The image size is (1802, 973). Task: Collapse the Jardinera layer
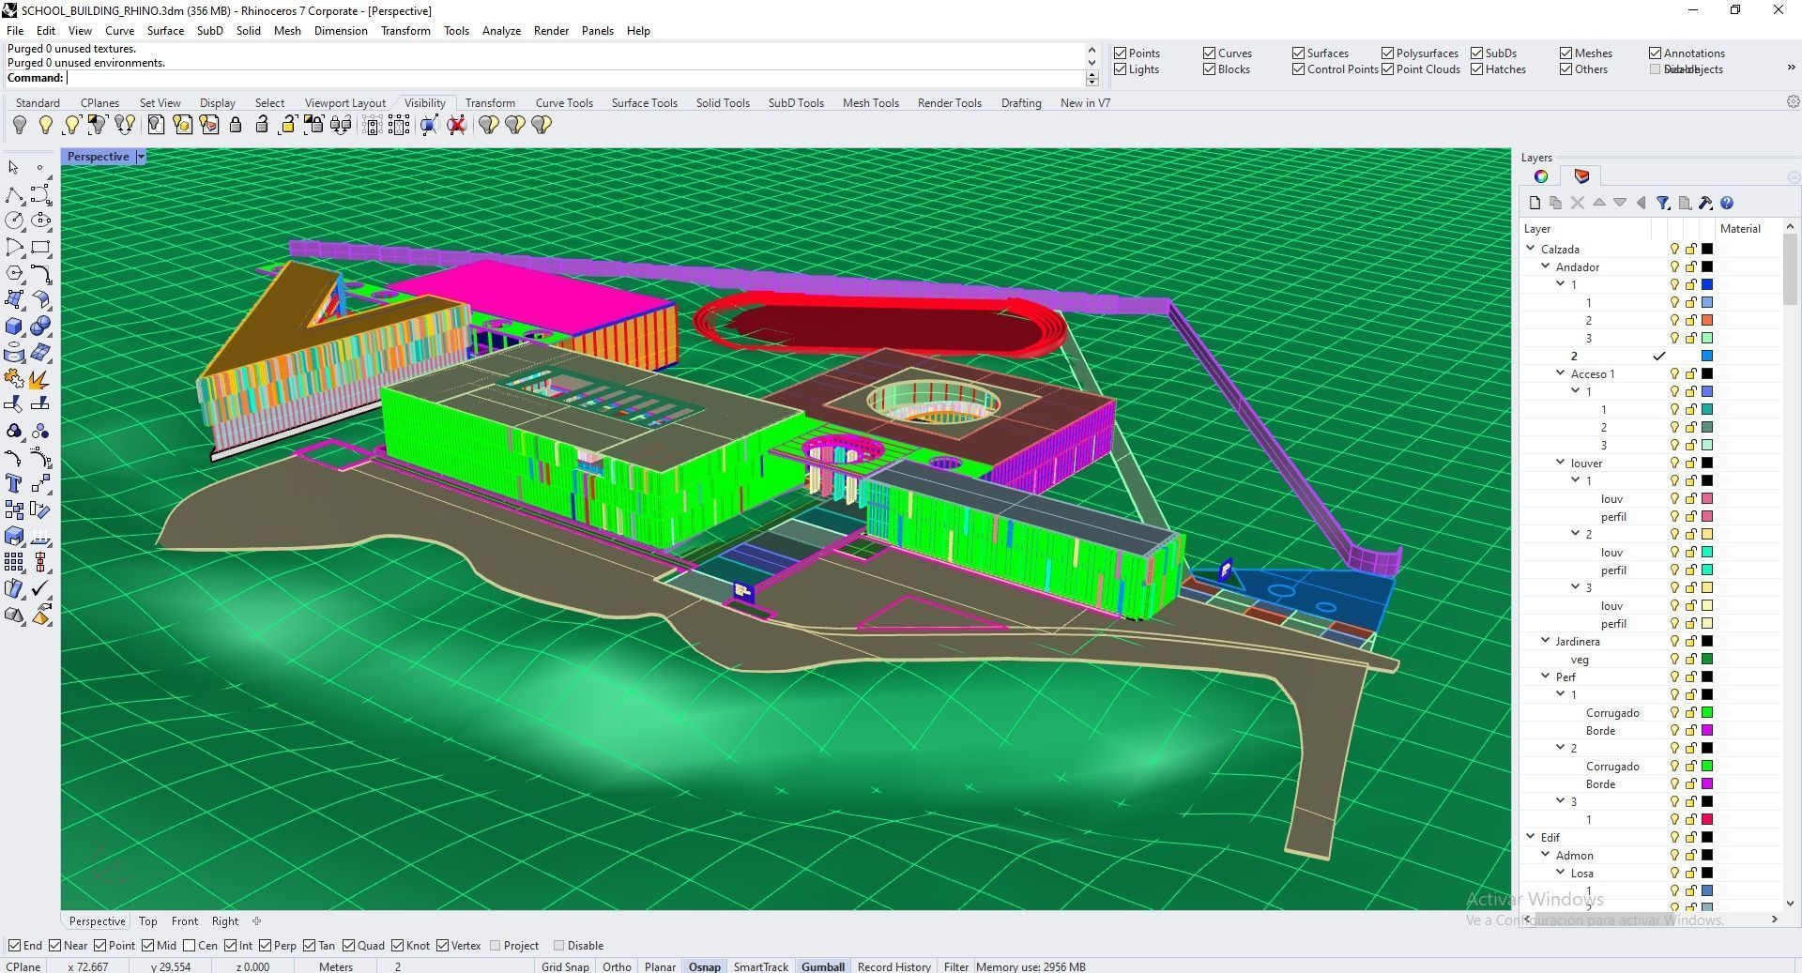coord(1546,641)
